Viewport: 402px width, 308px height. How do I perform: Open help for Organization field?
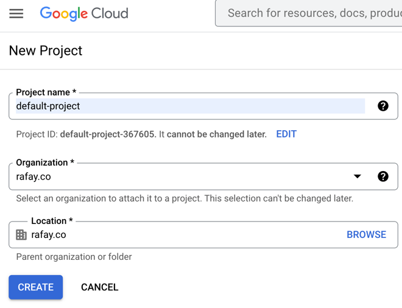pos(383,177)
